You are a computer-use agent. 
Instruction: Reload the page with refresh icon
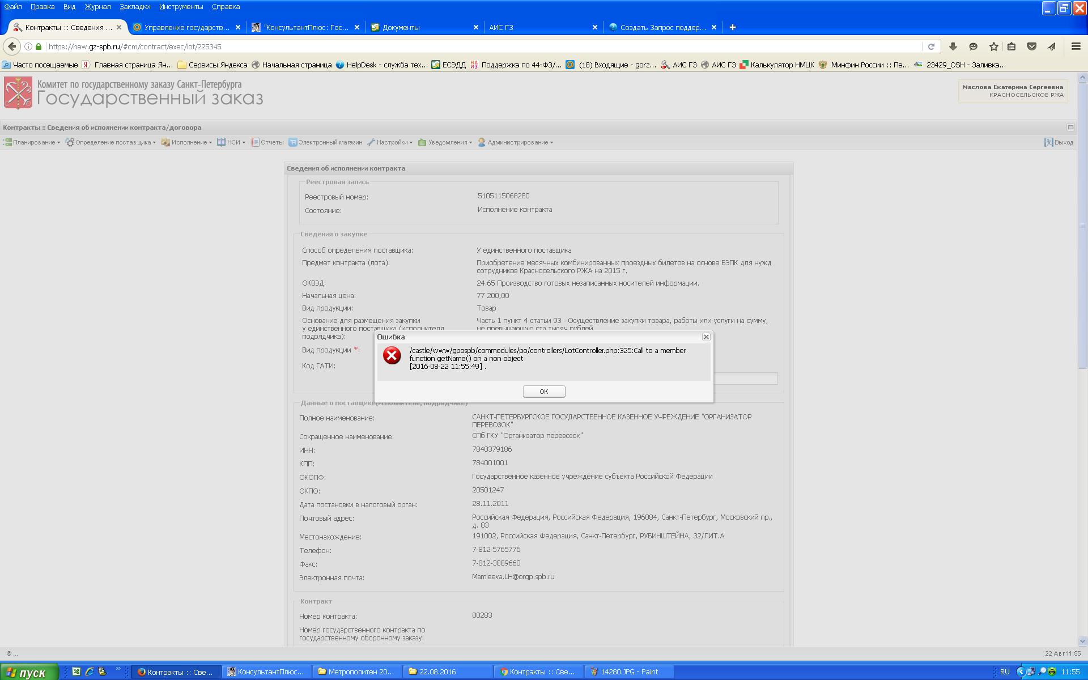click(x=930, y=46)
